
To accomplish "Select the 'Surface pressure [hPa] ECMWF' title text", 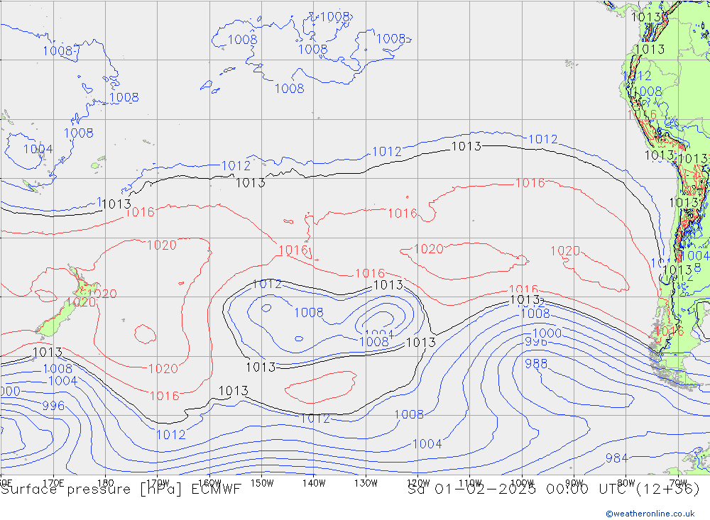I will pos(121,489).
